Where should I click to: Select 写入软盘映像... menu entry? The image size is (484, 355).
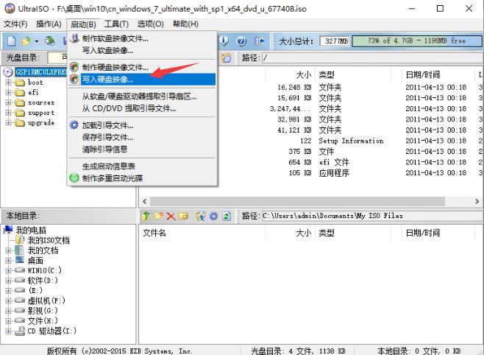[142, 50]
